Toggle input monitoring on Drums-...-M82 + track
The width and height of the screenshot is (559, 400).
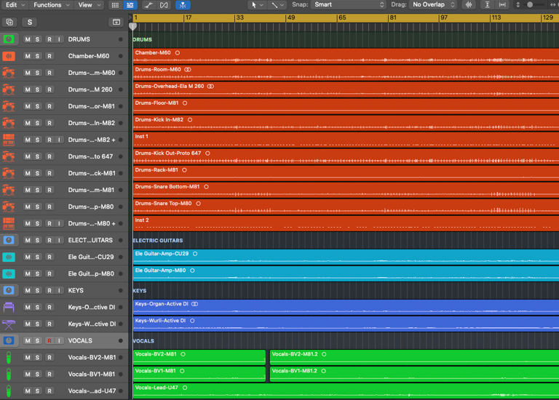point(59,140)
